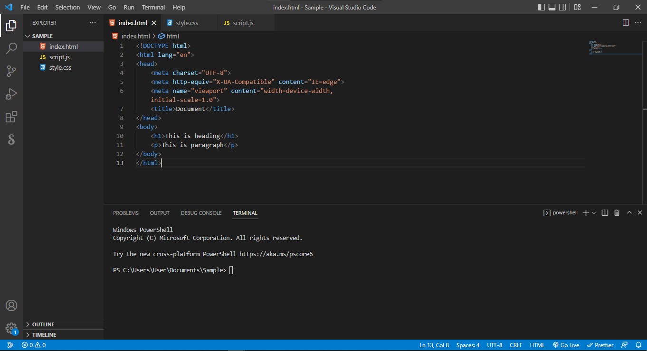Select index.html in the Explorer tree

point(63,46)
